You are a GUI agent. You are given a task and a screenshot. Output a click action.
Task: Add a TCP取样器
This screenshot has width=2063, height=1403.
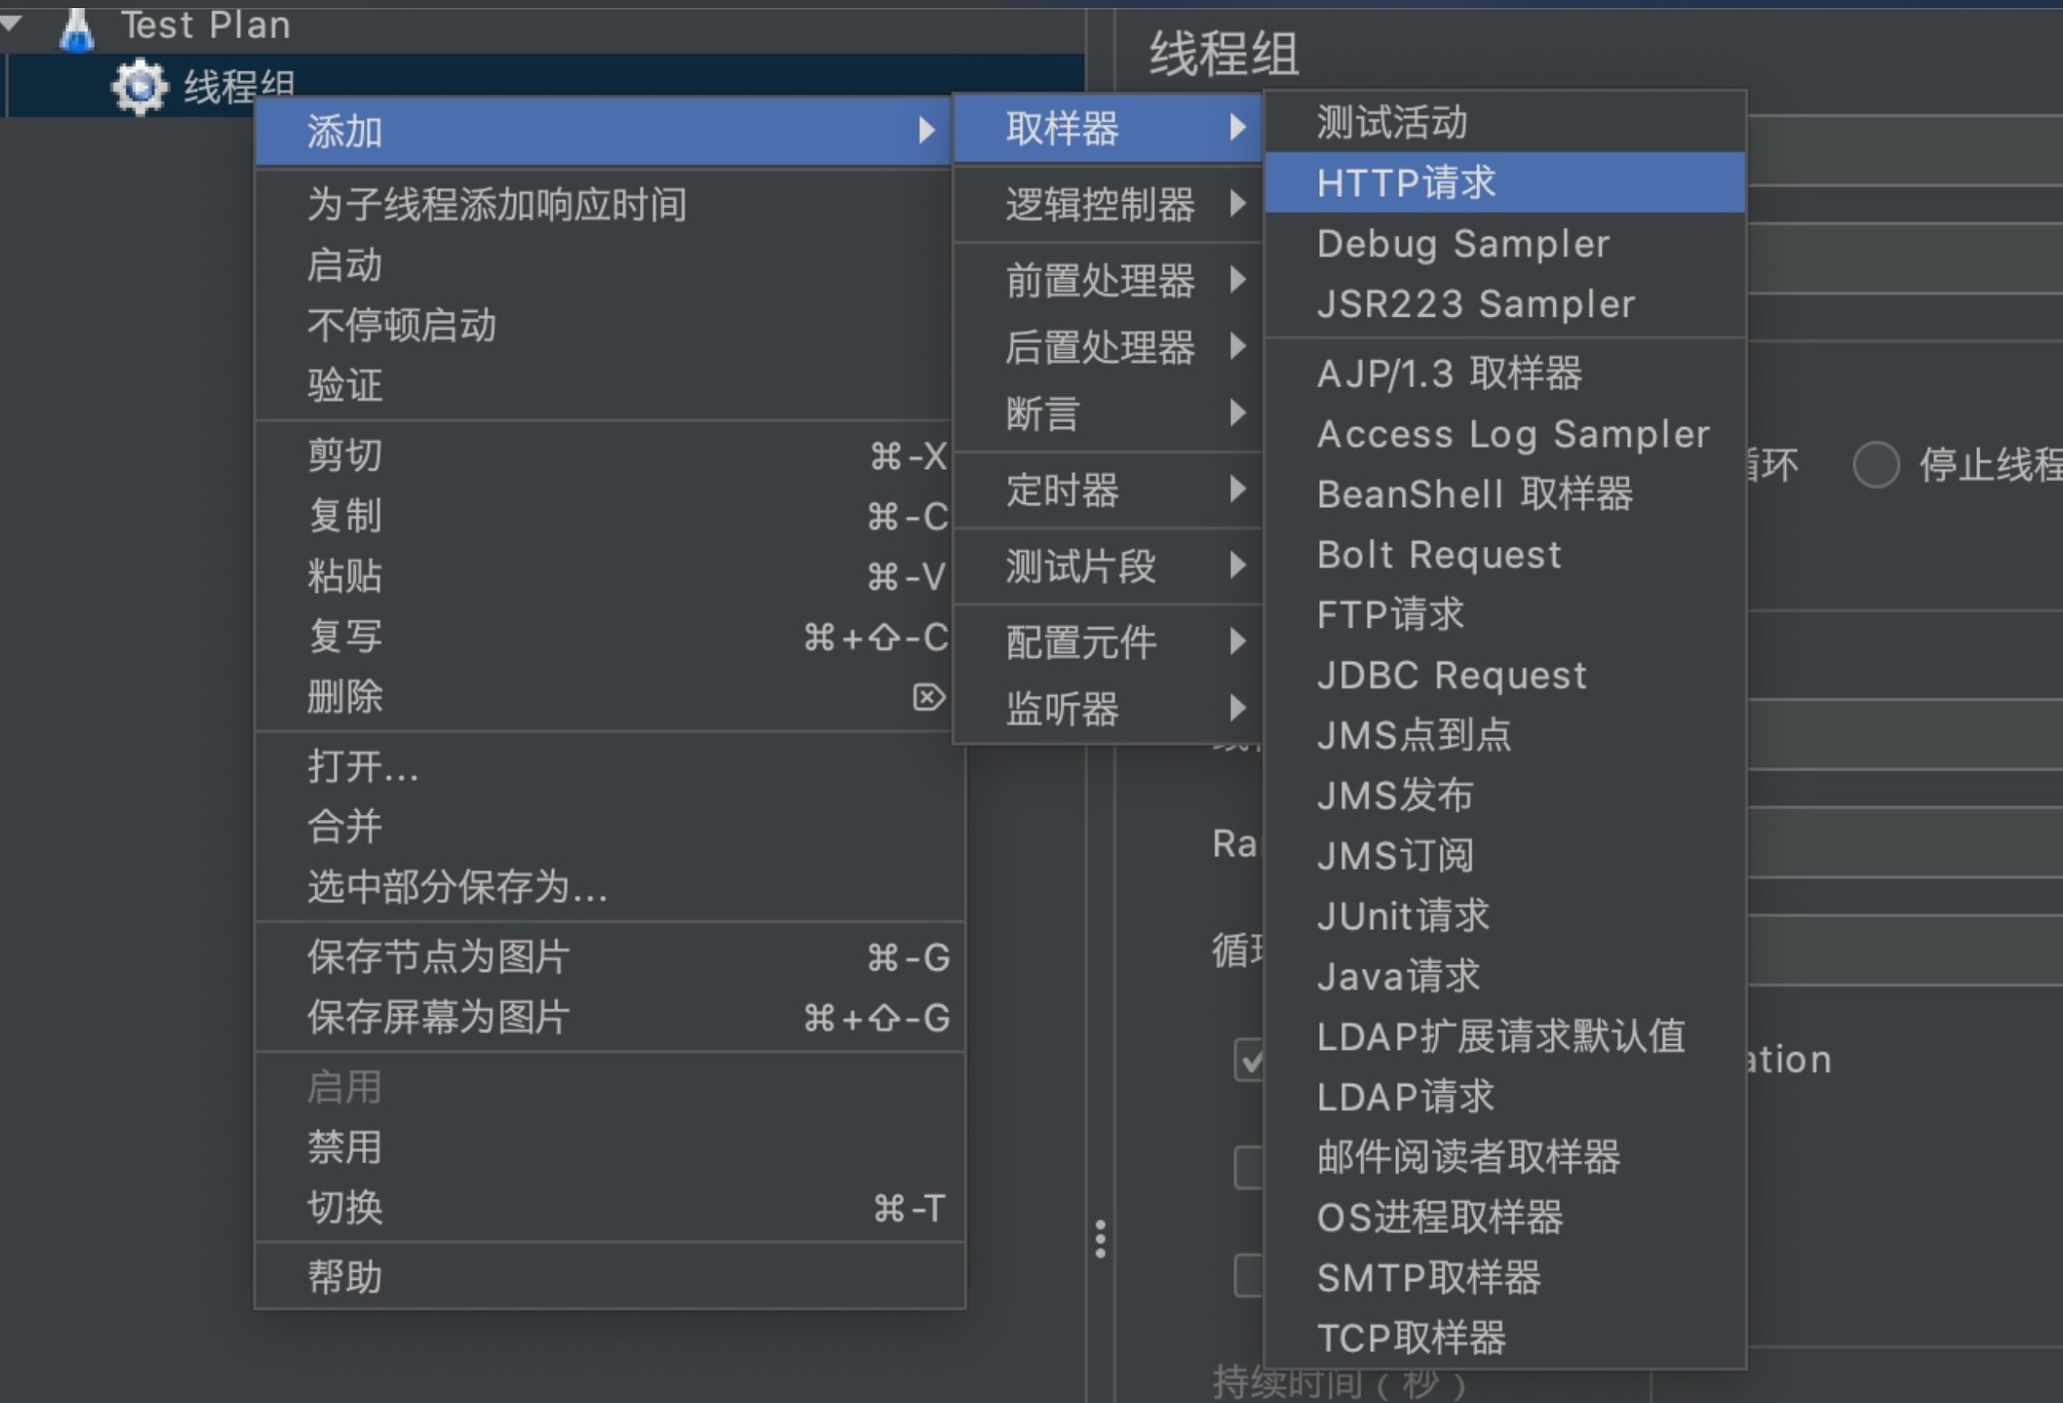(1506, 1339)
